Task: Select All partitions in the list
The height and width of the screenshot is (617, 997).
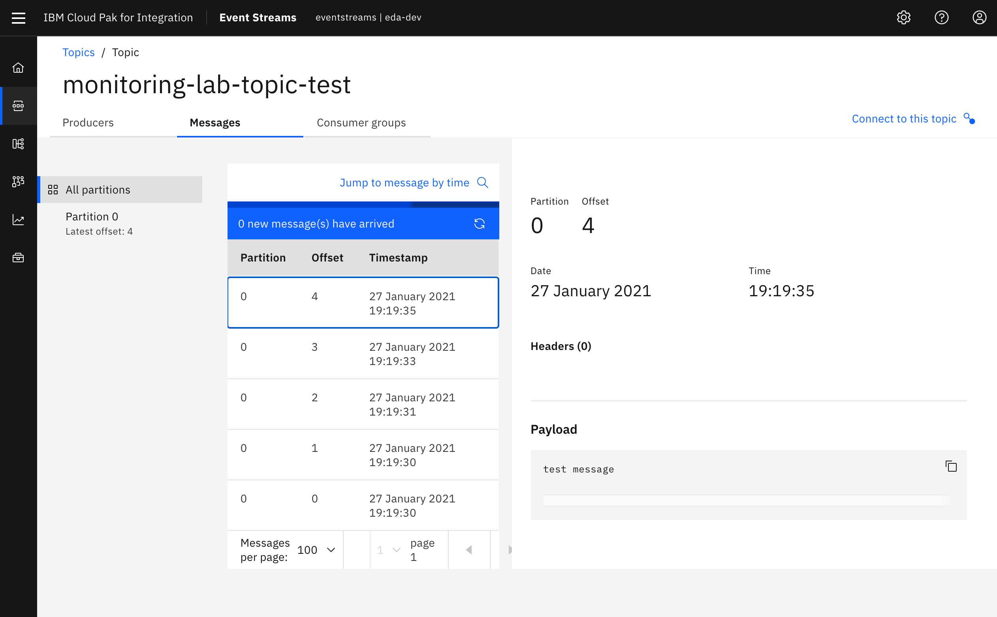Action: click(x=120, y=190)
